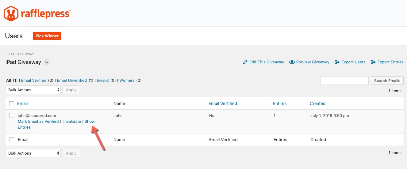Open the top Bulk Actions dropdown
Viewport: 407px width, 169px height.
point(33,90)
